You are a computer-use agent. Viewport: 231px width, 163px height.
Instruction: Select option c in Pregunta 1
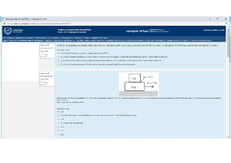[59, 61]
